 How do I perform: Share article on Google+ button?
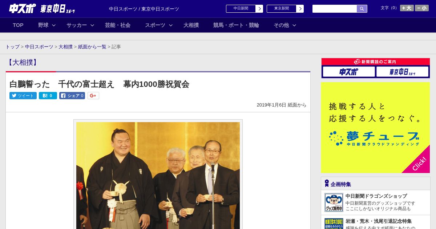[x=93, y=96]
